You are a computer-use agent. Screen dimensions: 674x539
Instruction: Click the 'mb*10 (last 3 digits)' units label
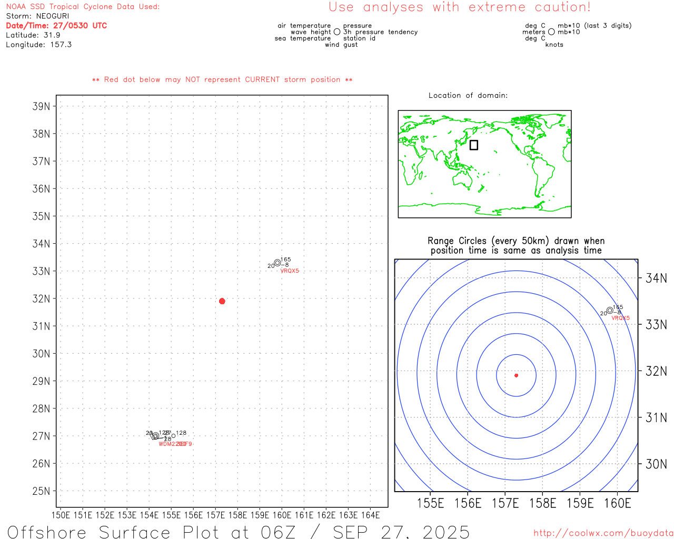pos(594,26)
